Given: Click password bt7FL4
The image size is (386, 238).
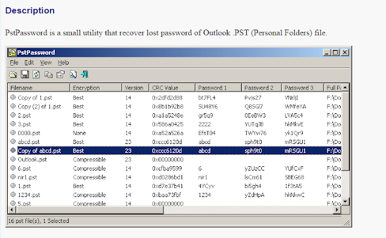Looking at the screenshot, I should [207, 98].
